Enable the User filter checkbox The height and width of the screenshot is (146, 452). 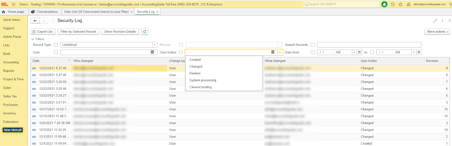[56, 52]
